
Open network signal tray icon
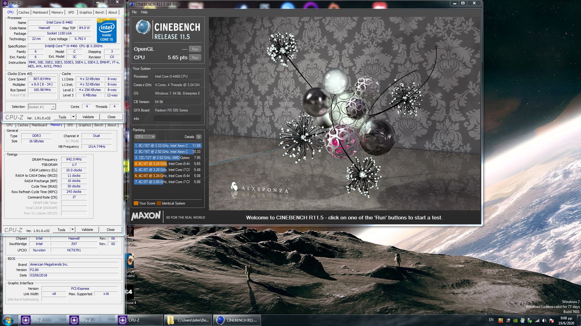pos(537,321)
